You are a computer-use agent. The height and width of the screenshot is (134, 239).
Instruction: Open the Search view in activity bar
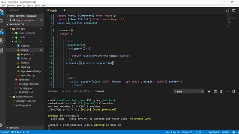(1, 21)
